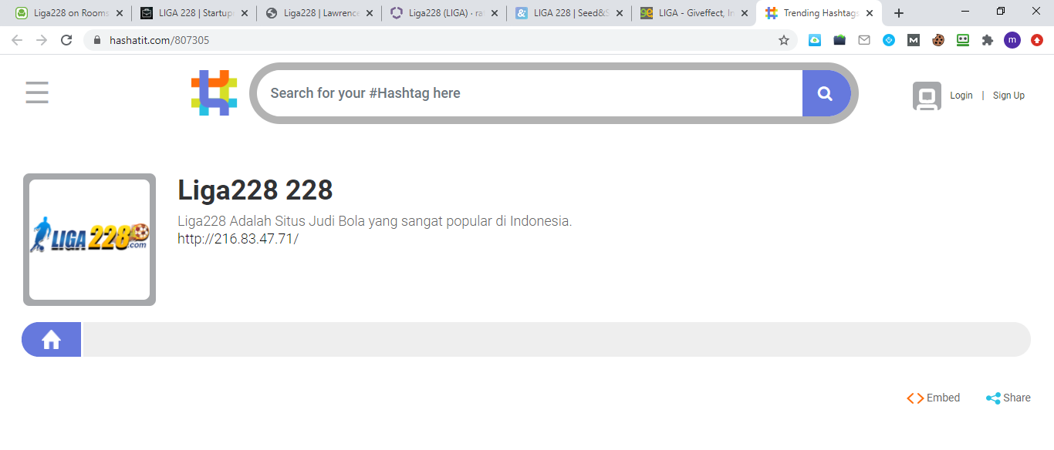The height and width of the screenshot is (450, 1054).
Task: Bookmark page with the star icon
Action: tap(784, 40)
